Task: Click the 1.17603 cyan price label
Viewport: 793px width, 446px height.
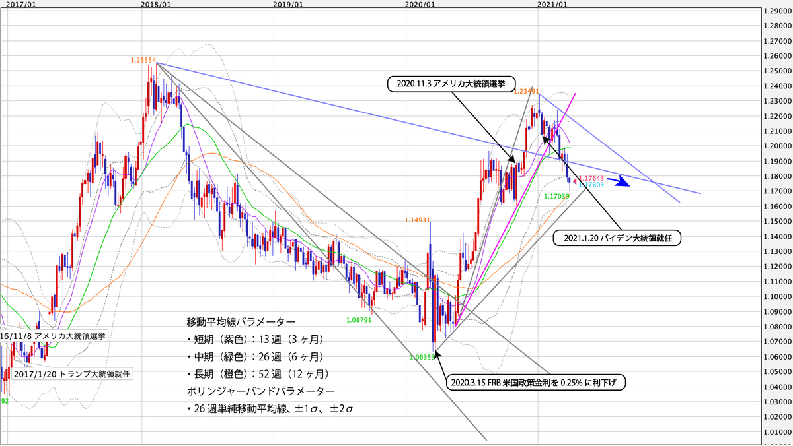Action: pyautogui.click(x=591, y=185)
